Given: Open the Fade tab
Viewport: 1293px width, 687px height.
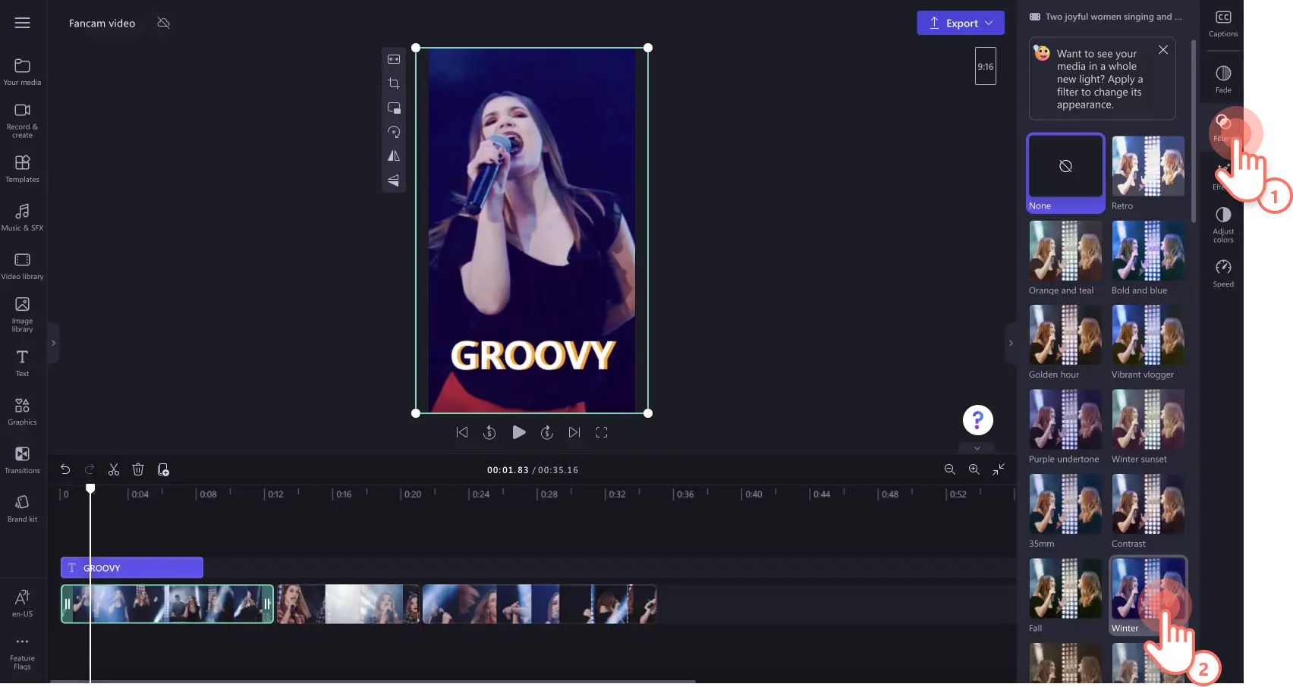Looking at the screenshot, I should click(x=1223, y=80).
